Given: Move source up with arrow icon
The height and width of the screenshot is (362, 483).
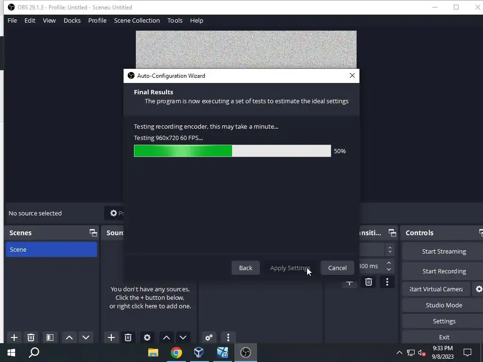Looking at the screenshot, I should 167,337.
